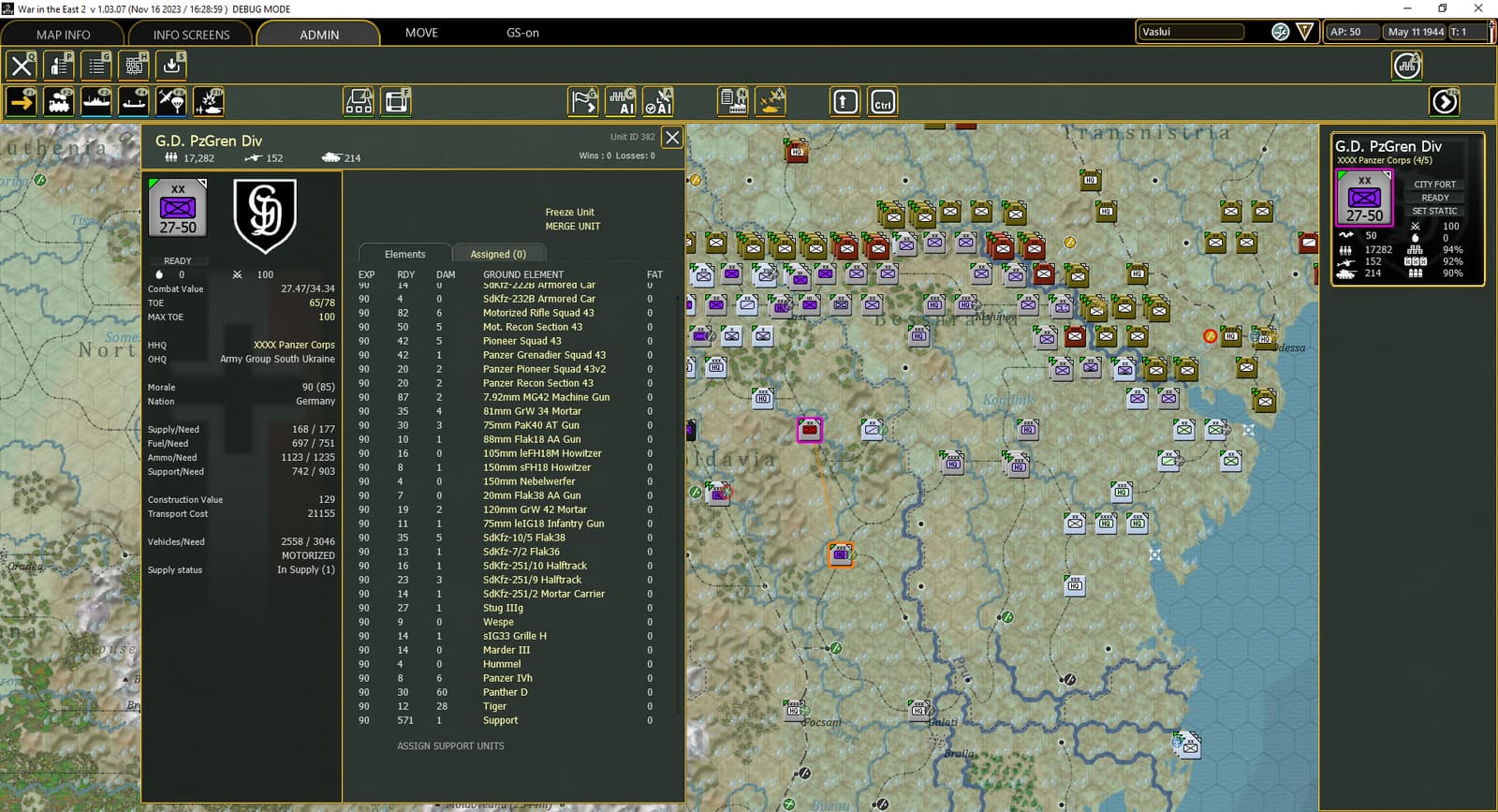Open the list G toolbar icon
Image resolution: width=1498 pixels, height=812 pixels.
(x=96, y=65)
